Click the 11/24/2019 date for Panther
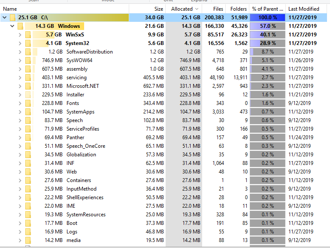Image resolution: width=330 pixels, height=248 pixels. click(x=301, y=137)
